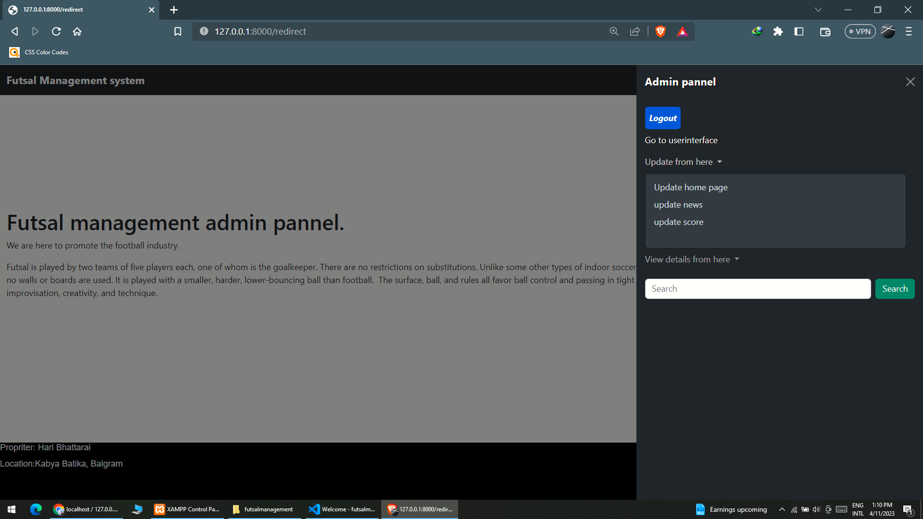Reload the current page

pos(56,31)
